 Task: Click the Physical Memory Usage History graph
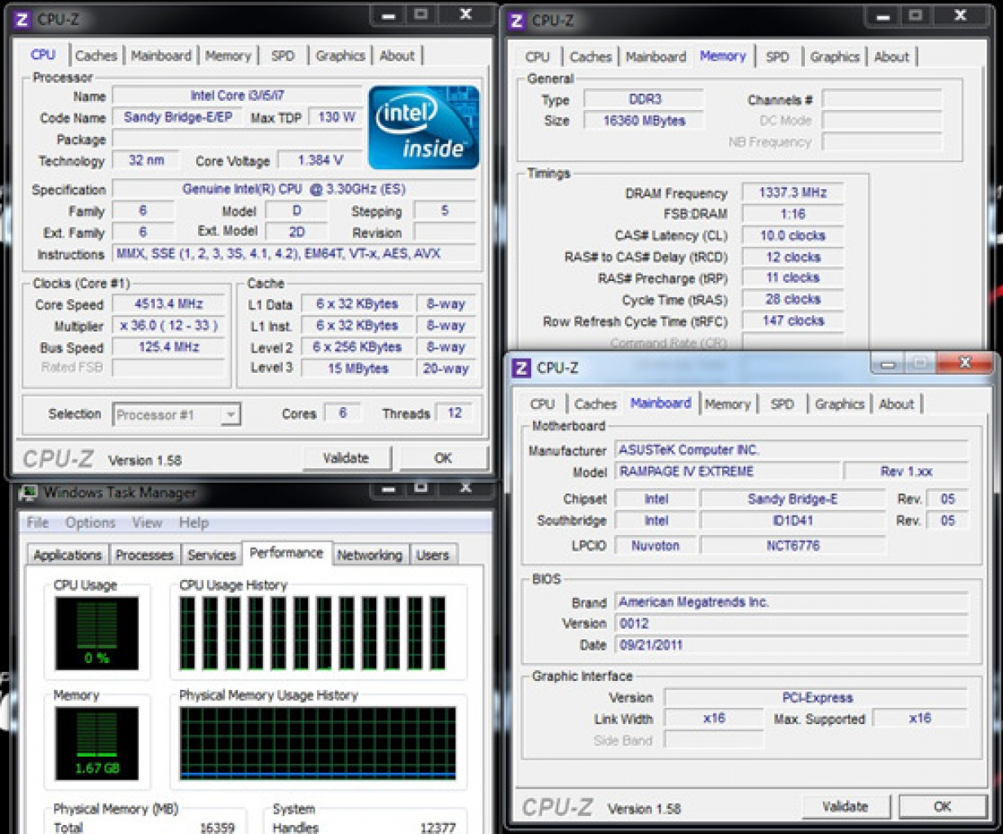click(x=318, y=743)
